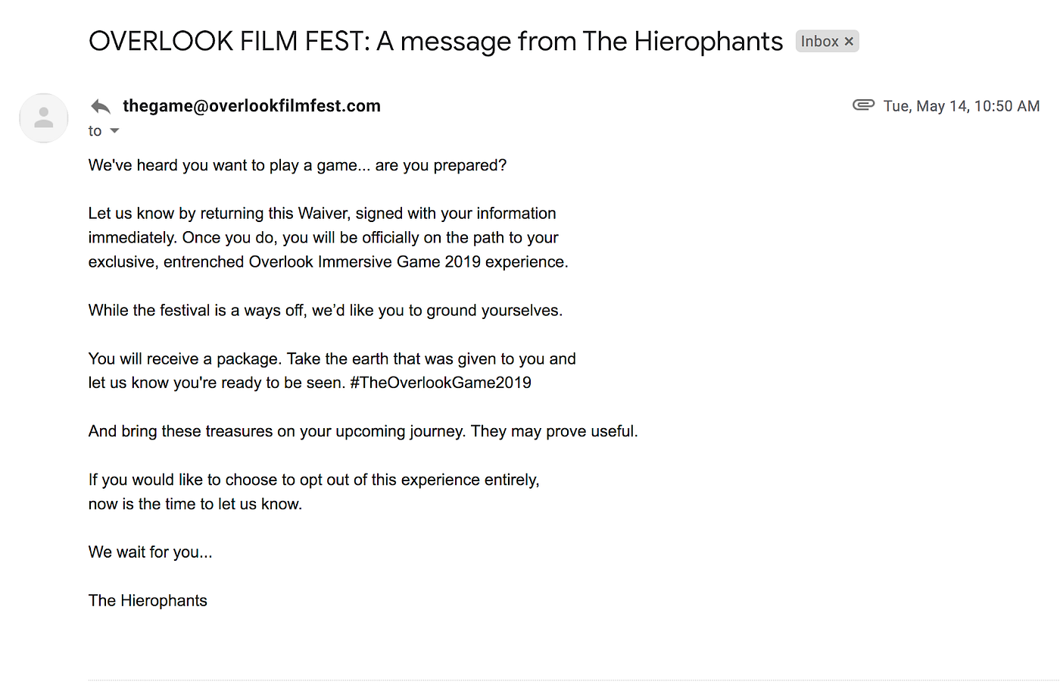Click sender address thegame@overlookfilmfest.com
Screen dimensions: 1060x682
[251, 106]
